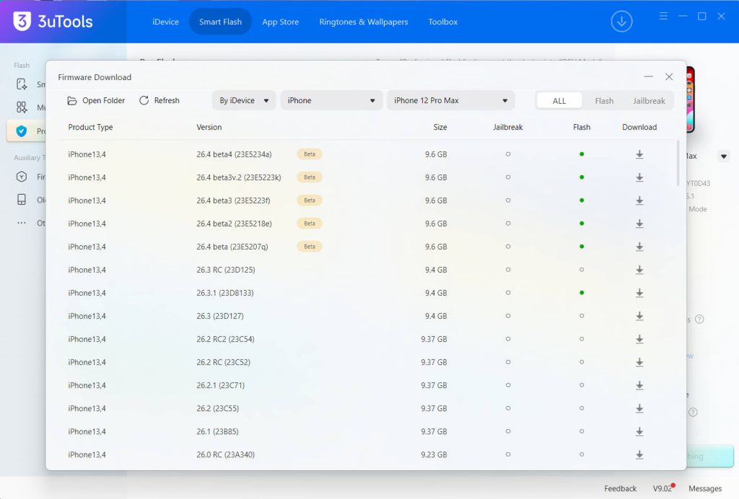Open the iDevice tab
739x499 pixels.
tap(165, 22)
